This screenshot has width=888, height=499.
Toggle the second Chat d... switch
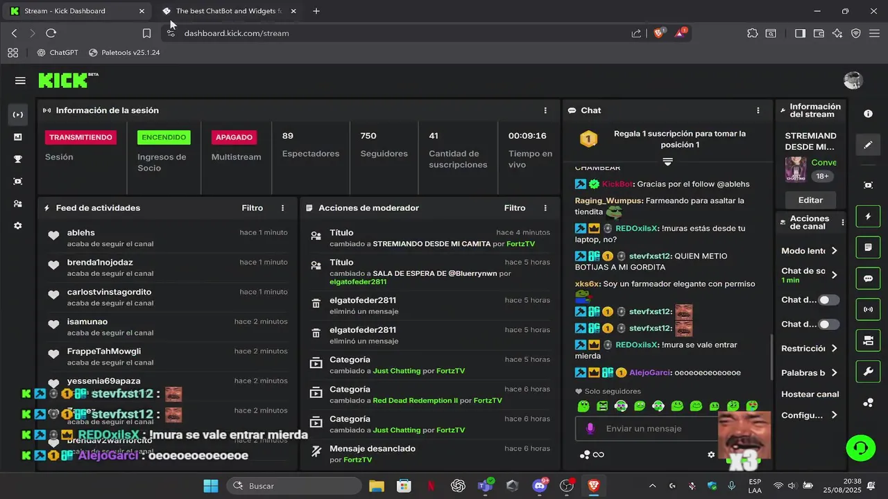coord(829,324)
